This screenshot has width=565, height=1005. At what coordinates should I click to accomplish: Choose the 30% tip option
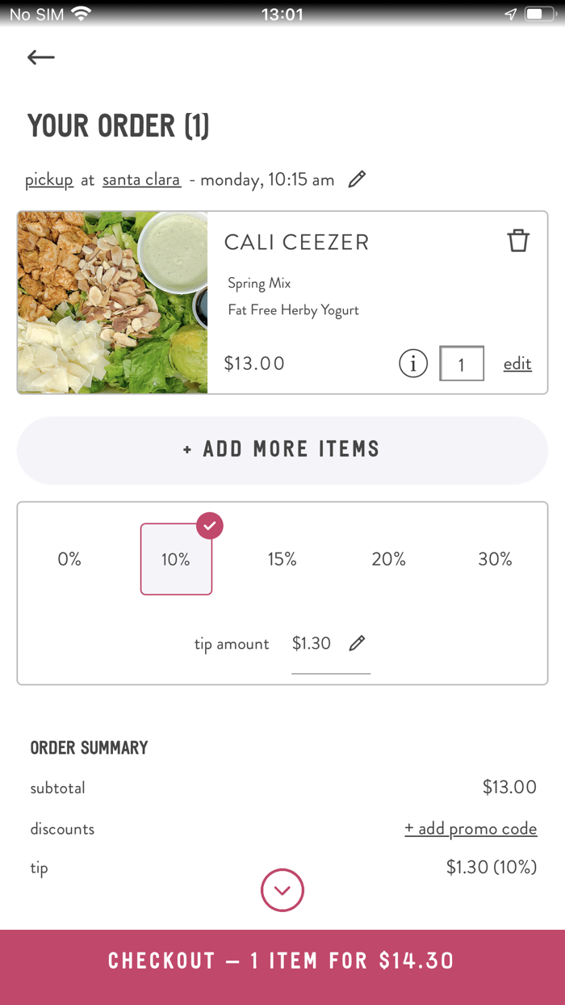[495, 558]
